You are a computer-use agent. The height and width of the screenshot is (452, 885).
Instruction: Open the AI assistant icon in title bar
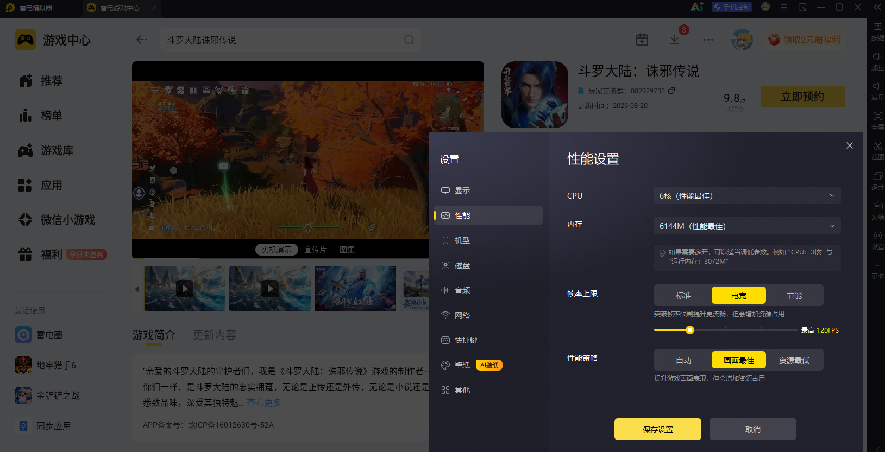click(697, 7)
